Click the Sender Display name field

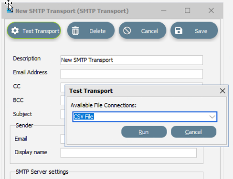(128, 153)
